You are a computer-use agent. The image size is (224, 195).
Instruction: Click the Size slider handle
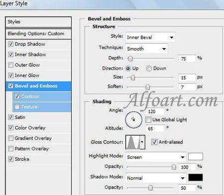click(x=133, y=77)
